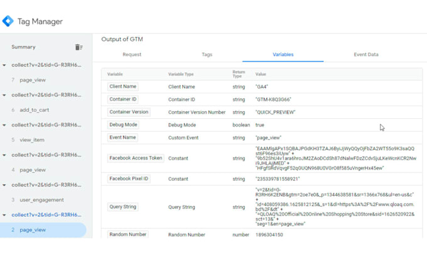This screenshot has height=257, width=427.
Task: Switch to the Tags tab
Action: coord(207,55)
